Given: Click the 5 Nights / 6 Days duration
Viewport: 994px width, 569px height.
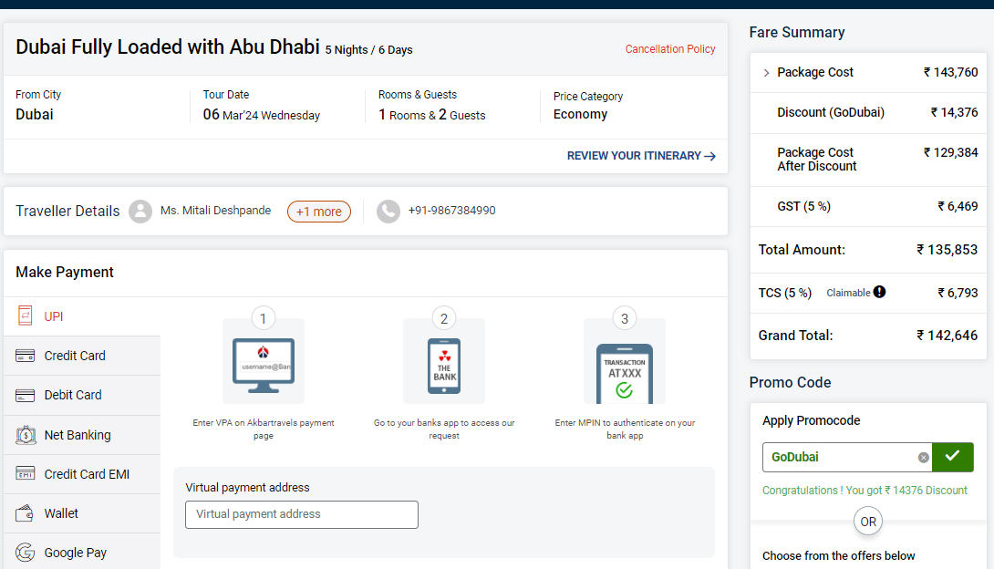Looking at the screenshot, I should [x=369, y=49].
